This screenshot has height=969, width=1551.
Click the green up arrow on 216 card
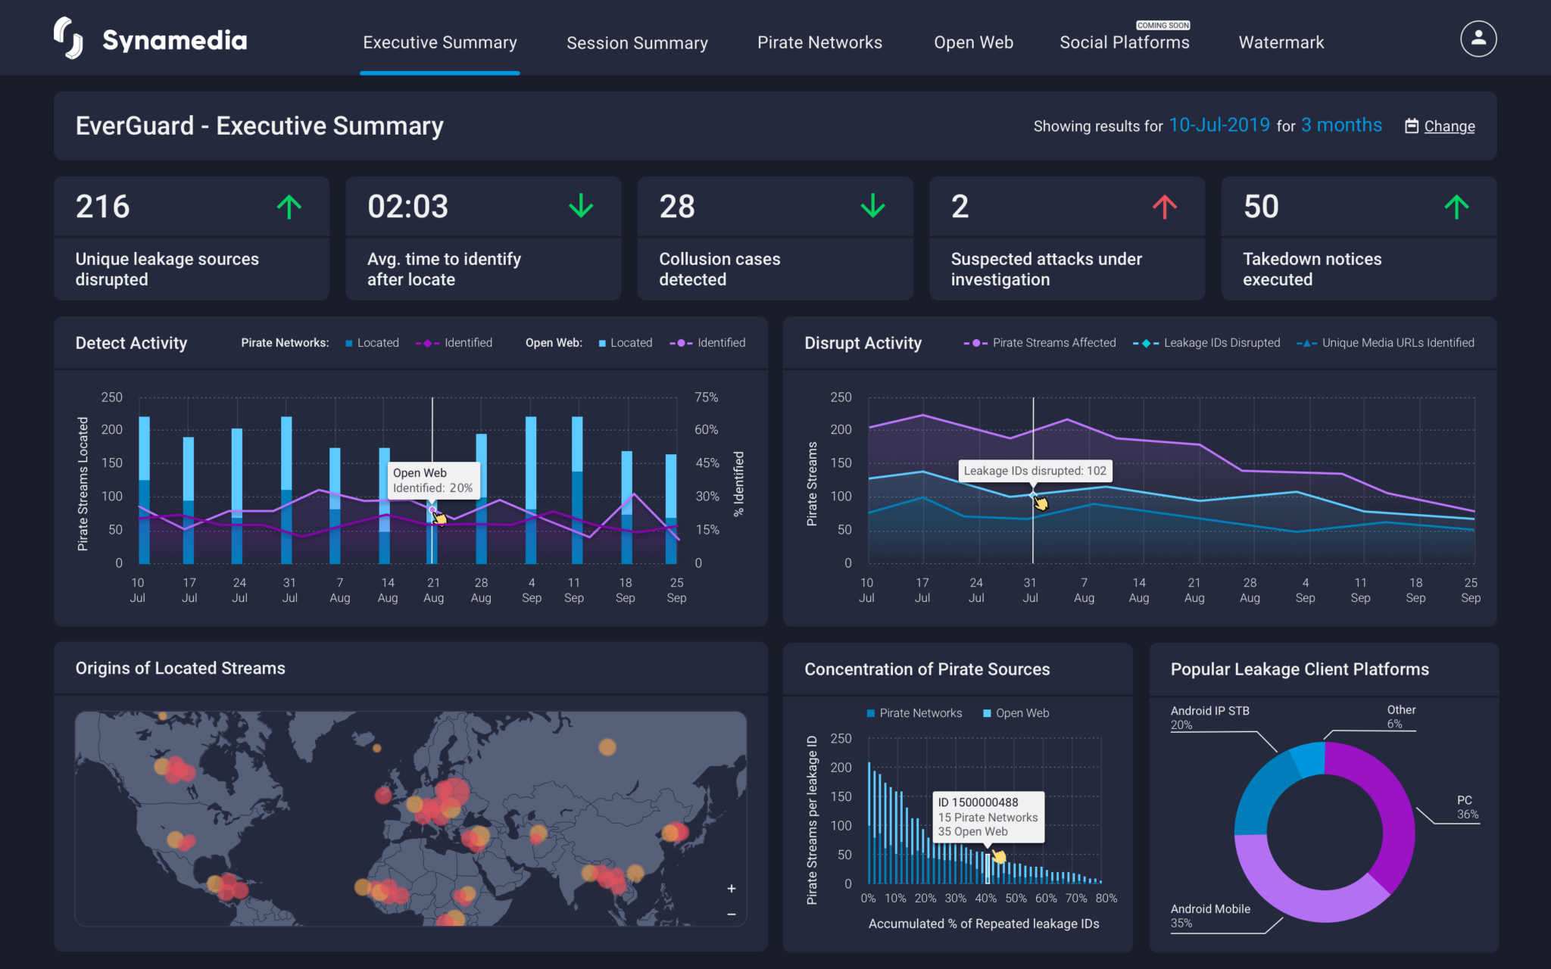(289, 206)
